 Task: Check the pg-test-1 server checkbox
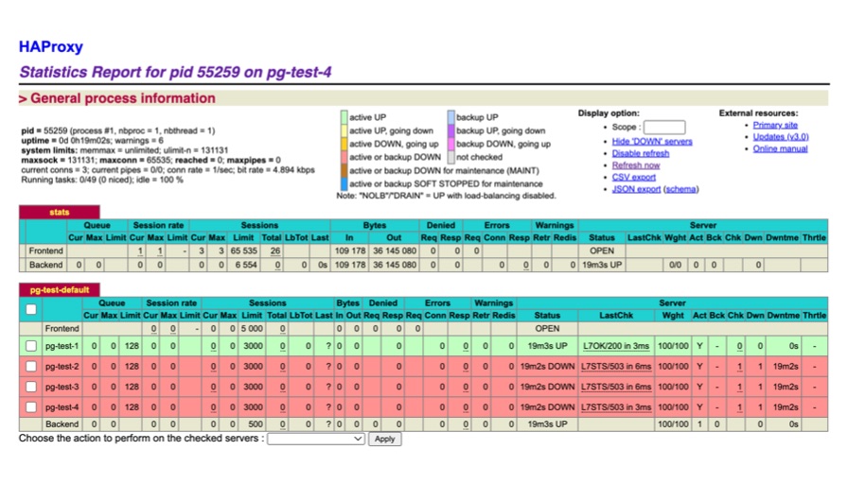pyautogui.click(x=31, y=346)
